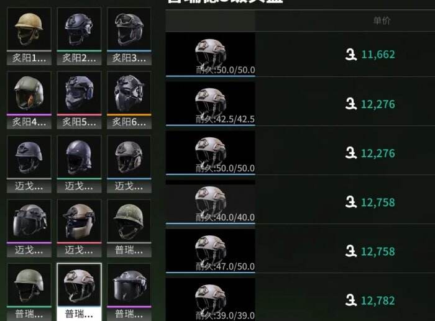Screen dimensions: 435x321
Task: Open the 炙阳5 masked helmet item
Action: [79, 100]
